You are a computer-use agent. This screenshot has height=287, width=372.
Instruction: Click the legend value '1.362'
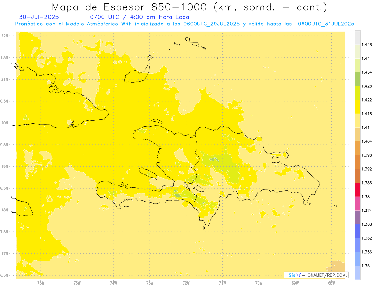click(x=367, y=238)
